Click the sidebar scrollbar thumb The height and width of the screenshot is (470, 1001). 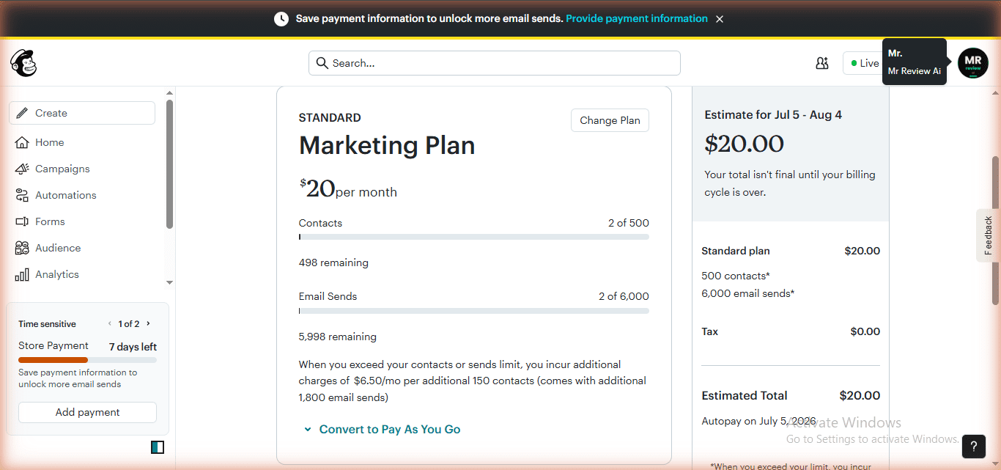pyautogui.click(x=170, y=164)
